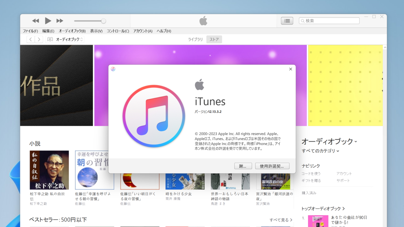Click the 使用許諾契... button

[272, 166]
